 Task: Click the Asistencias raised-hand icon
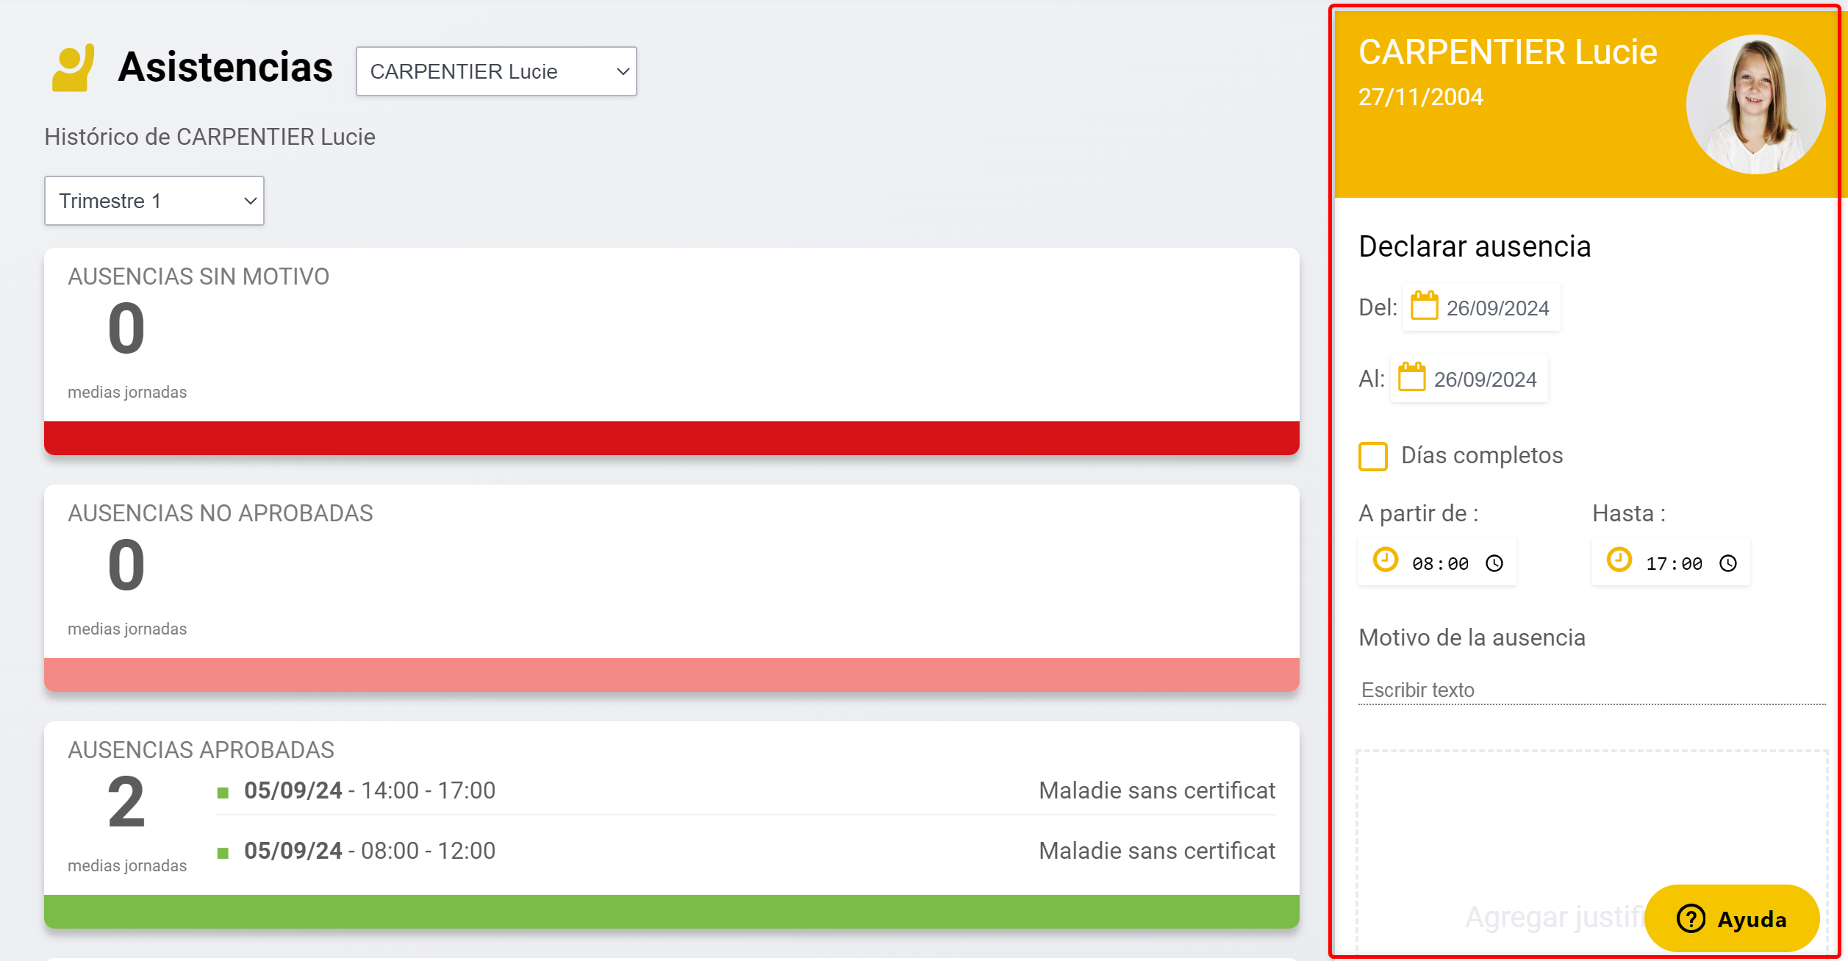(x=73, y=68)
